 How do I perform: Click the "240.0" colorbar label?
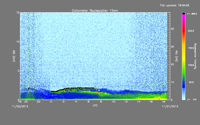(x=191, y=31)
